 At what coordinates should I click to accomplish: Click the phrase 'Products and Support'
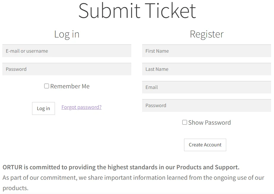point(207,167)
